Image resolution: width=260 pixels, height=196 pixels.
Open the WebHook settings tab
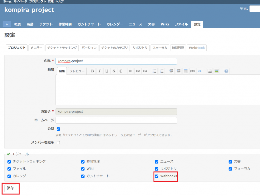tap(197, 48)
